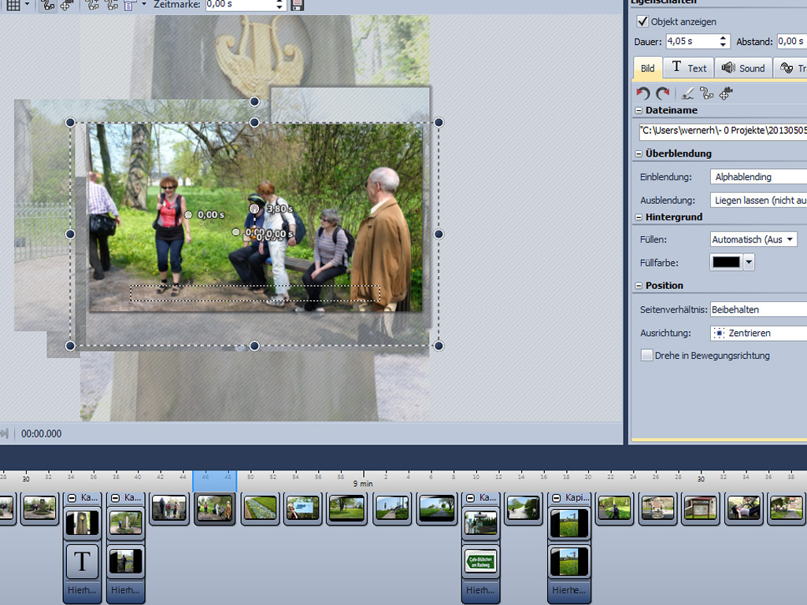
Task: Select the path point left of the first 0,00 s label
Action: [x=188, y=215]
